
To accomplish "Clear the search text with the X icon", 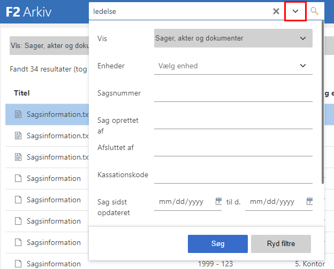I will tap(276, 11).
